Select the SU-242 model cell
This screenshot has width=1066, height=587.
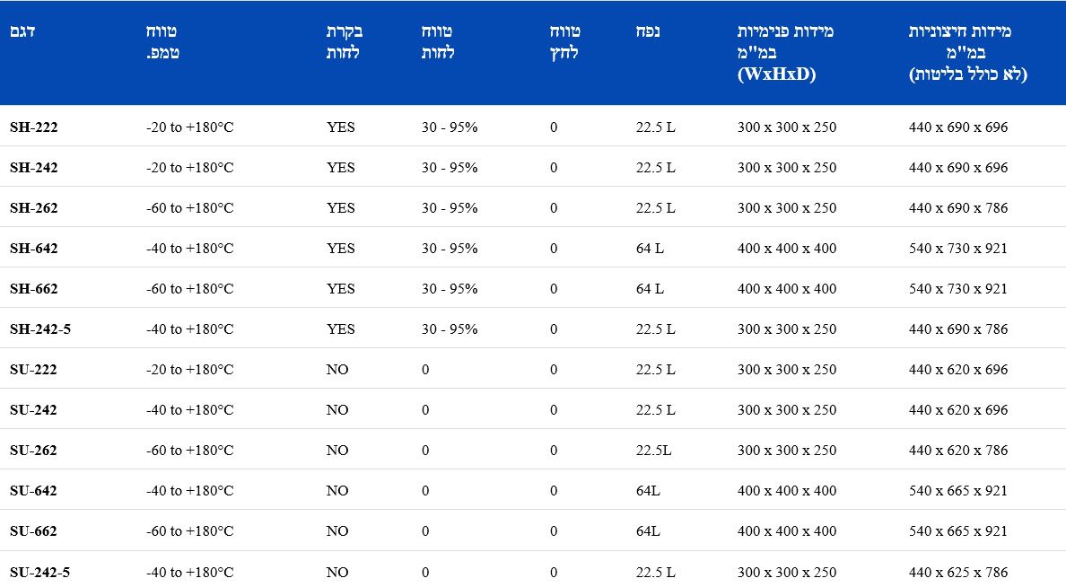pos(34,410)
